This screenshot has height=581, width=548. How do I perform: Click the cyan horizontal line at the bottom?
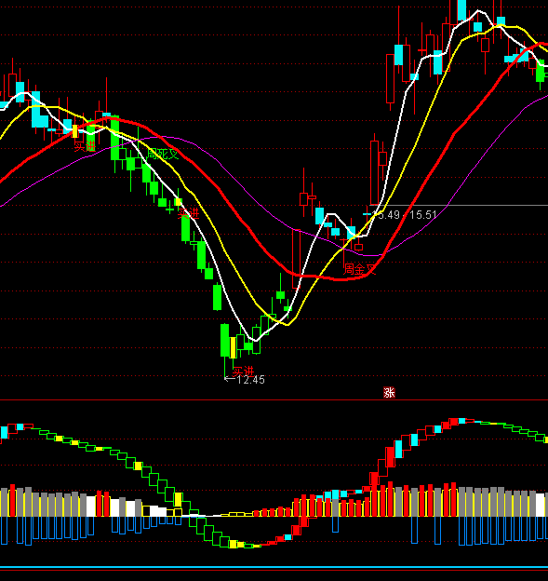pos(274,567)
